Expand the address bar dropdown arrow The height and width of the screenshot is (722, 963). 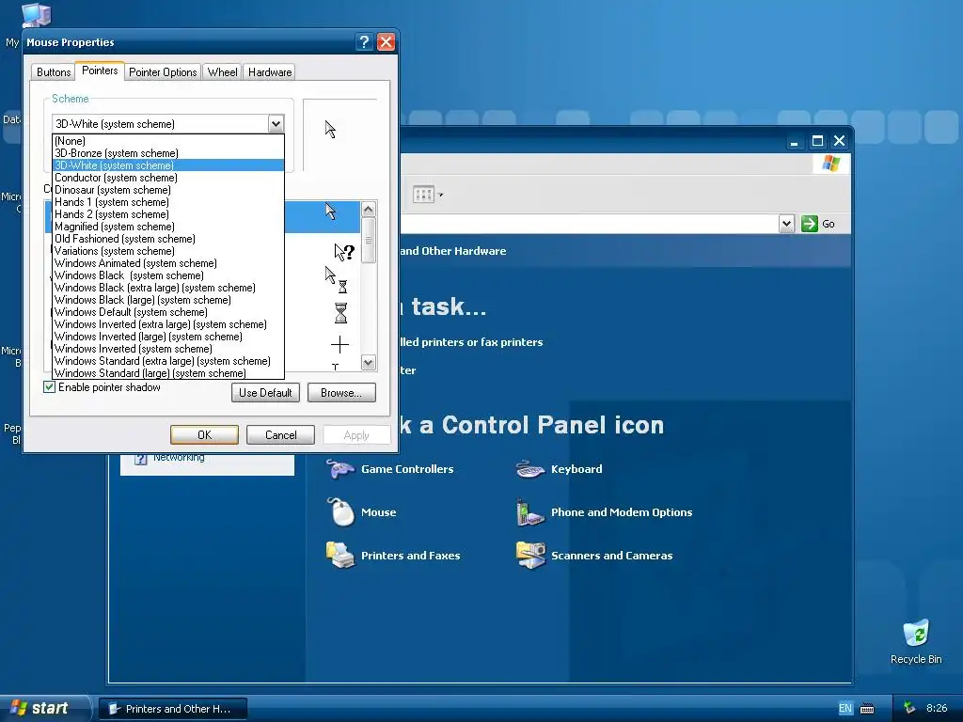[x=787, y=224]
